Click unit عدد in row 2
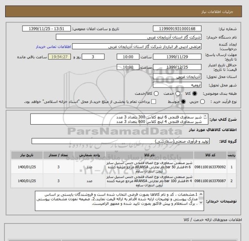 coord(89,181)
